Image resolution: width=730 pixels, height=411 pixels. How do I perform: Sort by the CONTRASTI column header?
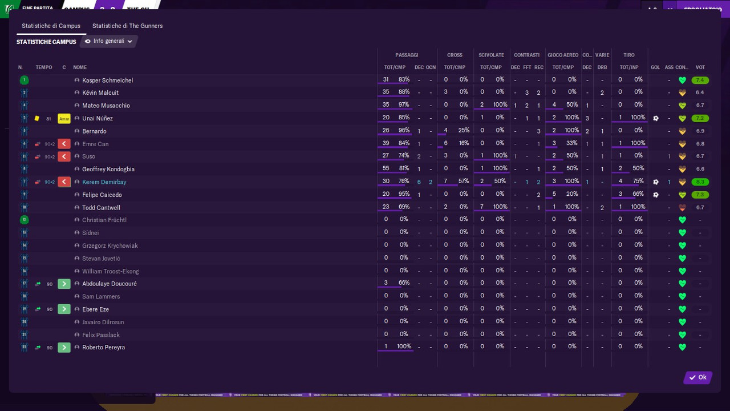click(x=527, y=55)
